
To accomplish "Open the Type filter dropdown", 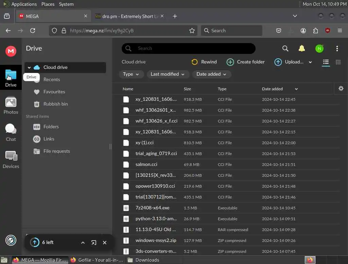I will pos(131,74).
